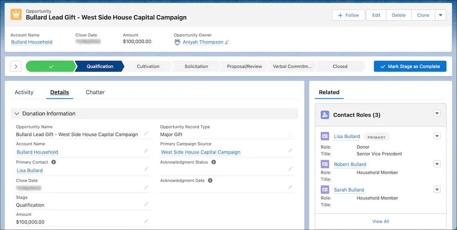Edit Amount field pencil icon

coord(146,221)
